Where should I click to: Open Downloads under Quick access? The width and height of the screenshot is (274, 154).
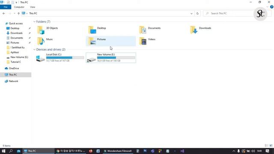tap(16, 33)
